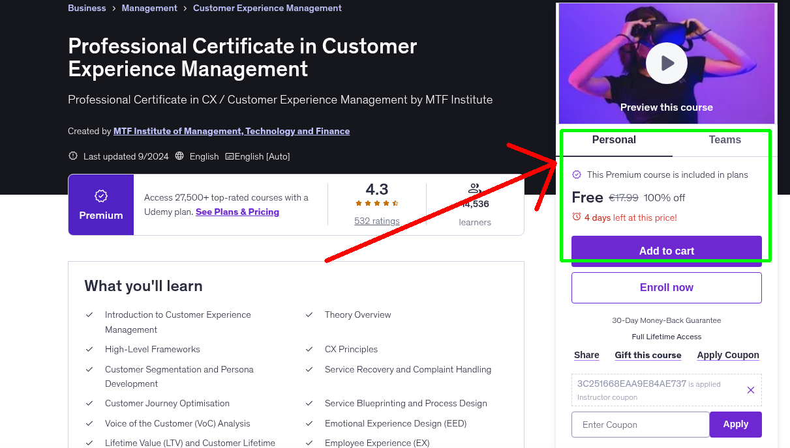Click the closed captions icon beside English [Auto]

230,156
